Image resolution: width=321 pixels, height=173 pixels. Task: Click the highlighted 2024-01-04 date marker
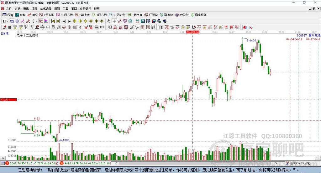pyautogui.click(x=193, y=32)
